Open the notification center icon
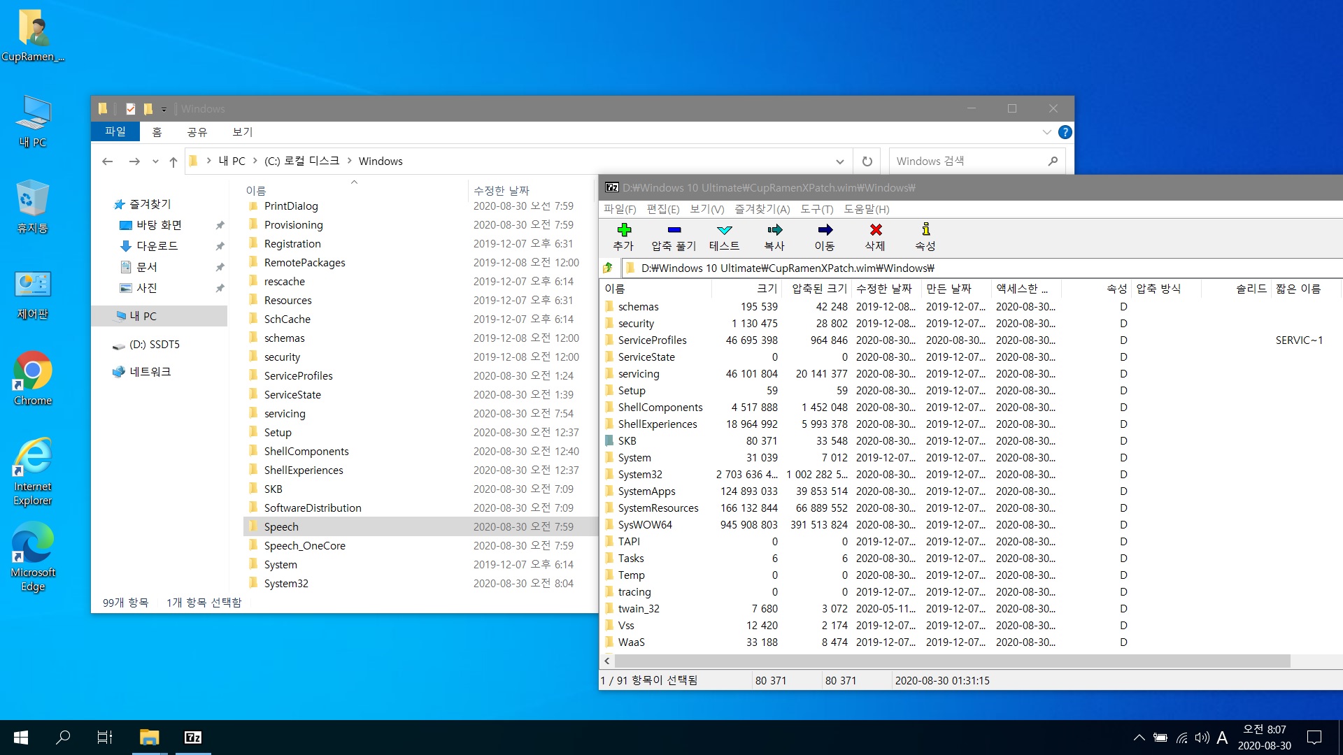This screenshot has width=1343, height=755. (1314, 738)
